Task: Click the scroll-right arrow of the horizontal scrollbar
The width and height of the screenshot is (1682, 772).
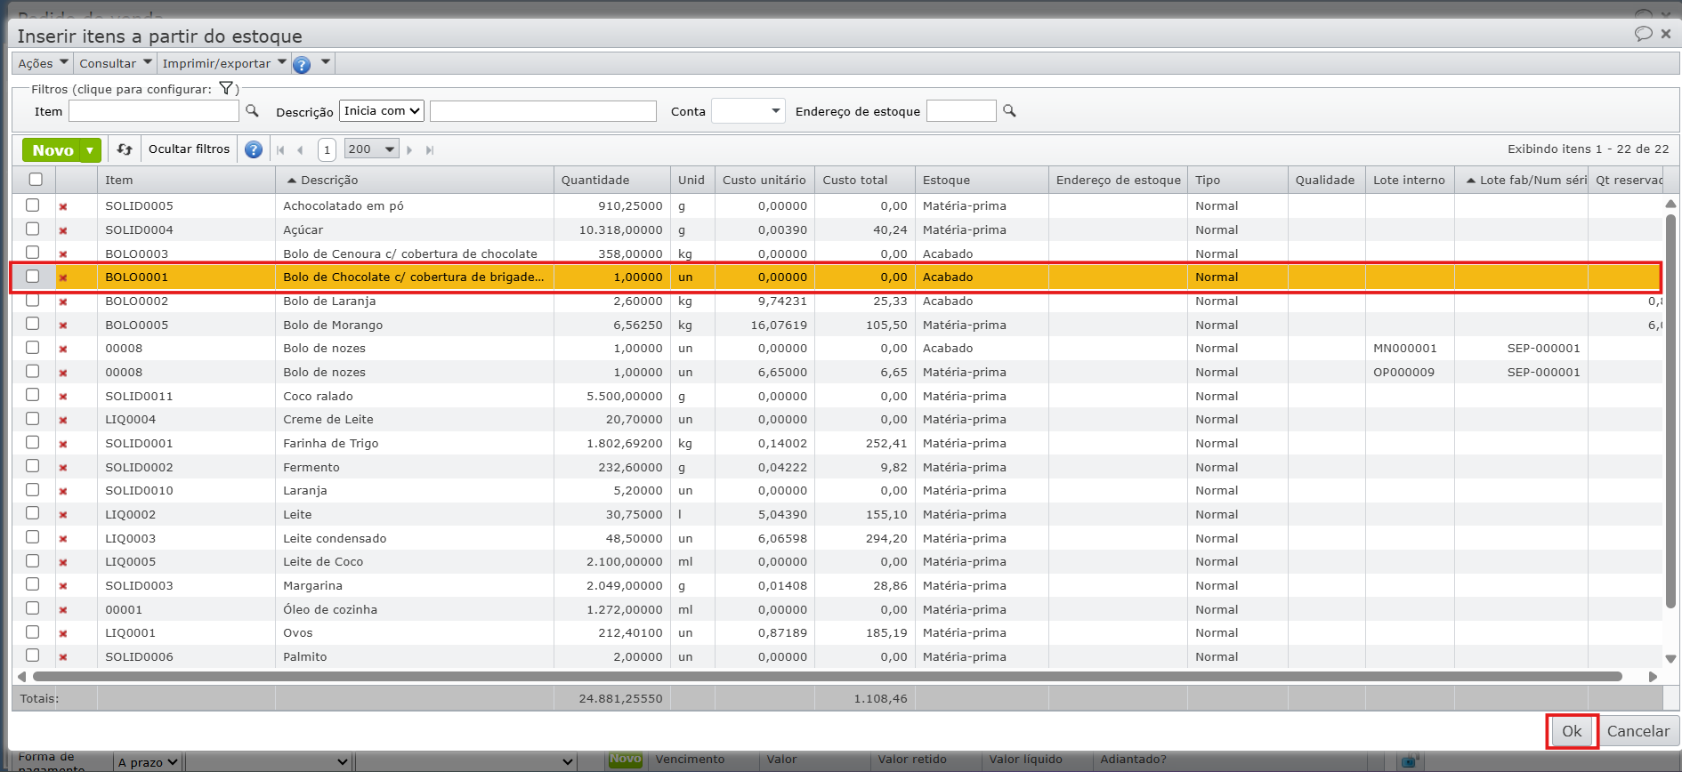Action: coord(1653,677)
